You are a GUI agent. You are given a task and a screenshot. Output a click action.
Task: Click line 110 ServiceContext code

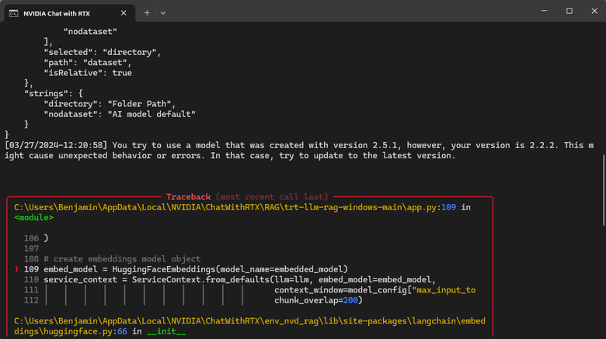click(239, 279)
